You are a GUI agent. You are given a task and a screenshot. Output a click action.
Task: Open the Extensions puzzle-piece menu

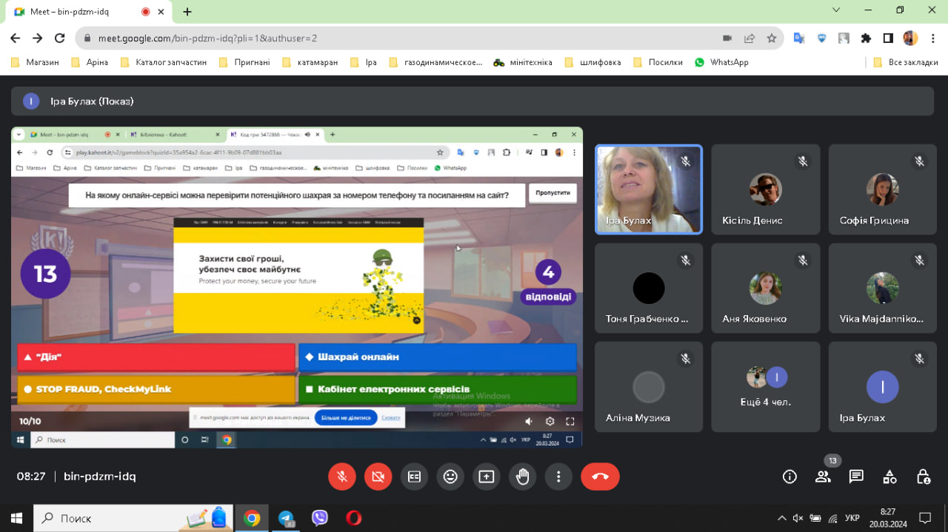pos(866,38)
